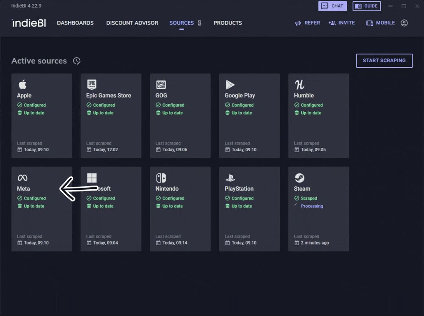424x316 pixels.
Task: Click the Steam Processing status text
Action: [x=312, y=206]
